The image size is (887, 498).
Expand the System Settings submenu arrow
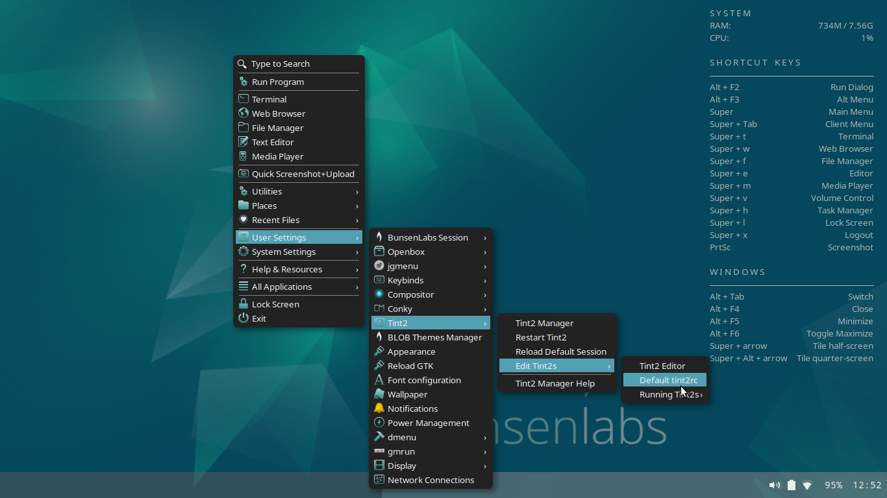point(357,252)
